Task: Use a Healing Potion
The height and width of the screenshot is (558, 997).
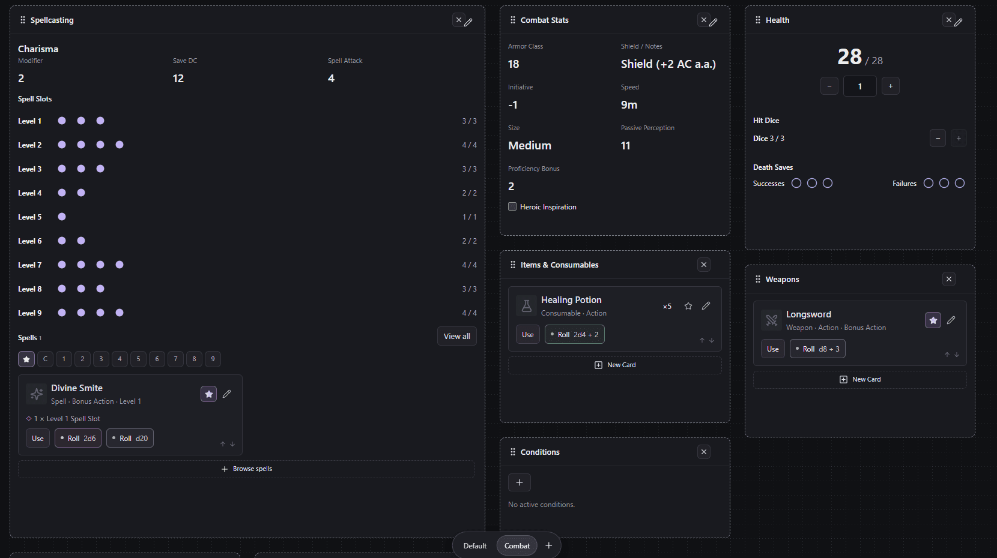Action: click(x=528, y=334)
